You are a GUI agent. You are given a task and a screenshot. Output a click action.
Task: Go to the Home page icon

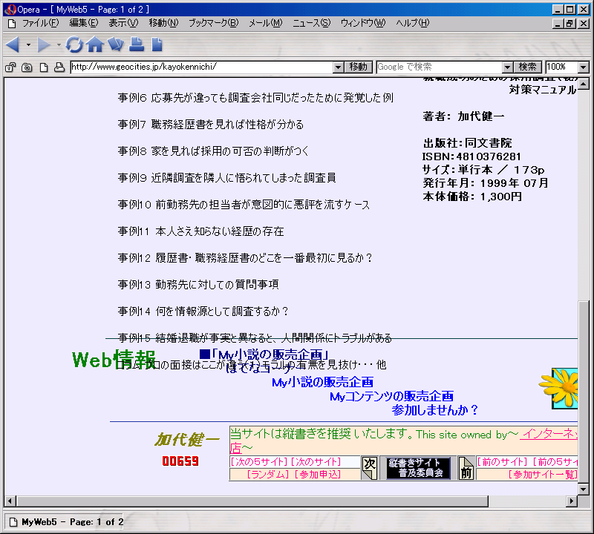pos(95,44)
